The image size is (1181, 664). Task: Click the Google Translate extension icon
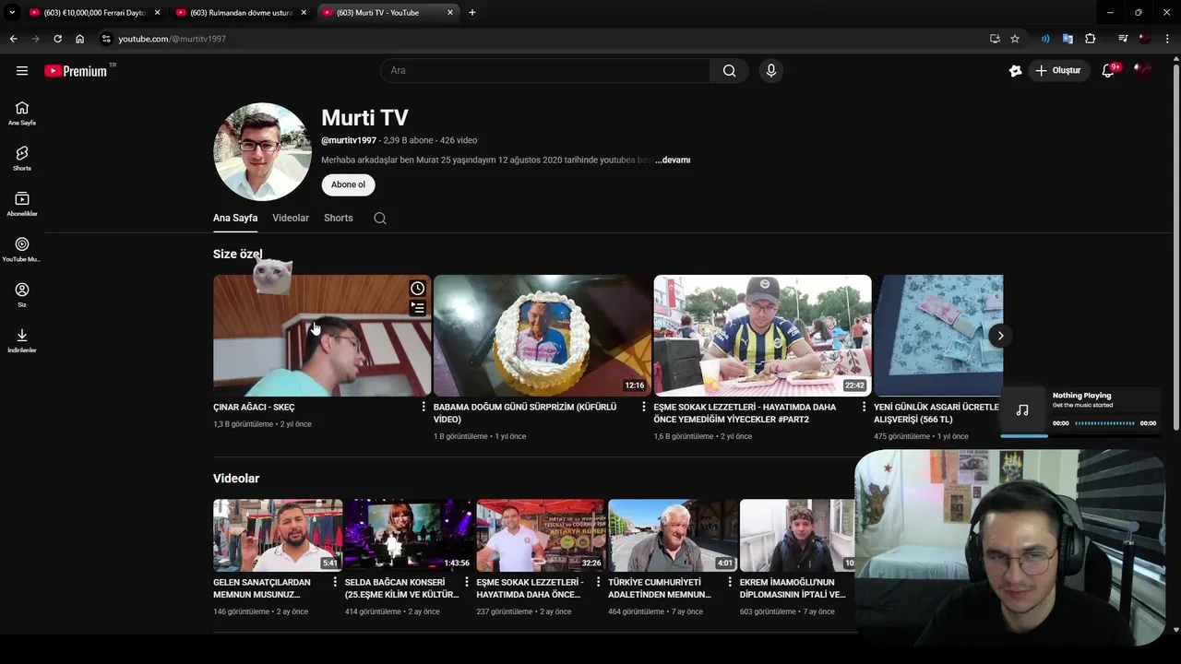pos(1068,39)
